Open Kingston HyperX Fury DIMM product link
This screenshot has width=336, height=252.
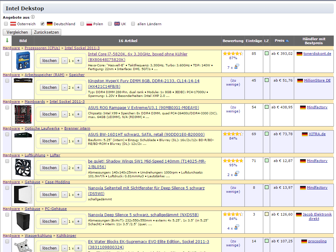(144, 83)
